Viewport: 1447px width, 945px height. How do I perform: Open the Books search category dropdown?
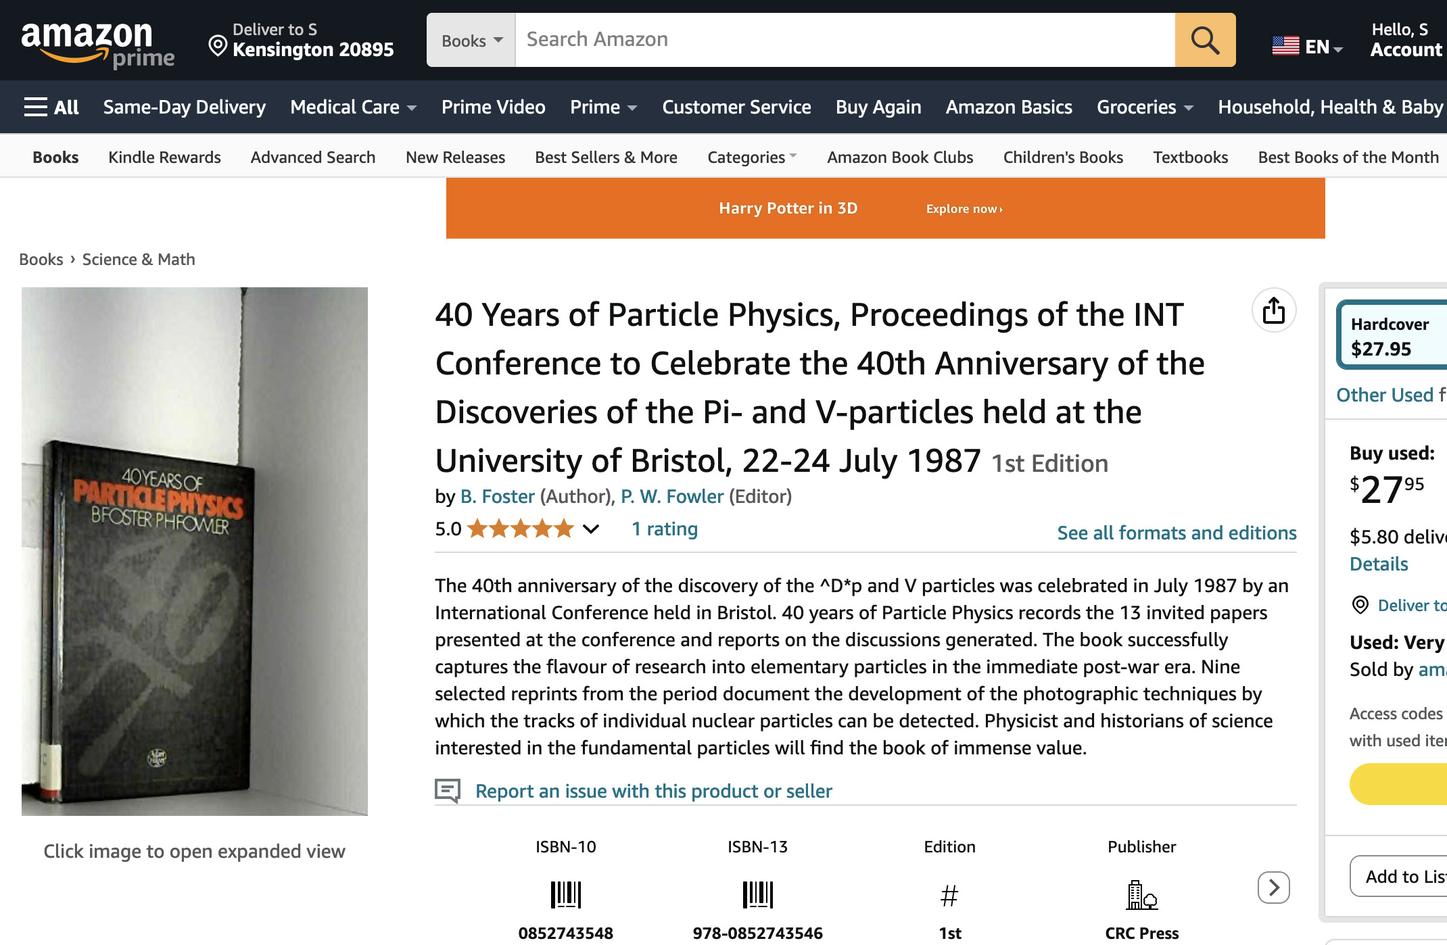coord(471,40)
